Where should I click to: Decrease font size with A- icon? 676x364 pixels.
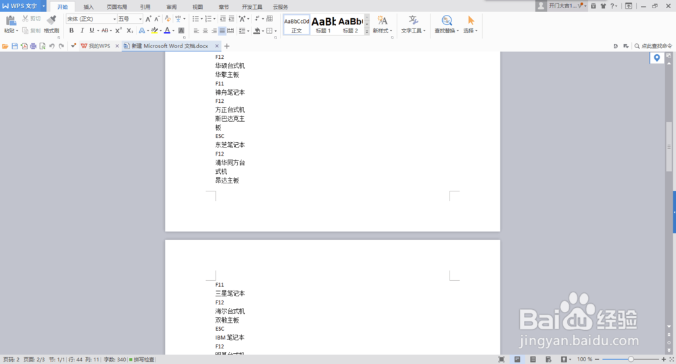pyautogui.click(x=157, y=18)
